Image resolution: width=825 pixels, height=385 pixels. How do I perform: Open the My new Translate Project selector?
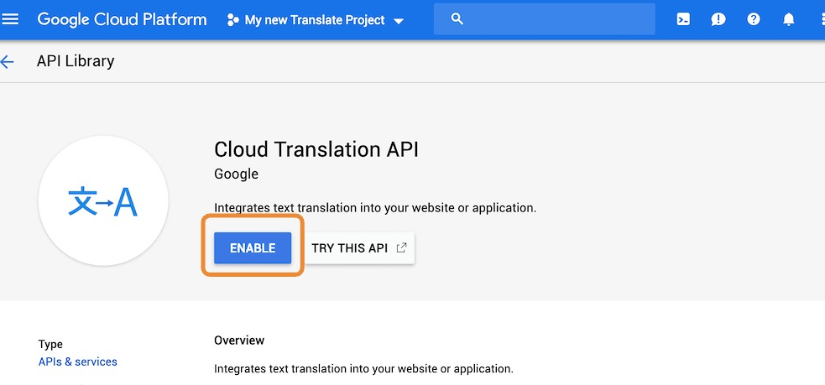[315, 20]
